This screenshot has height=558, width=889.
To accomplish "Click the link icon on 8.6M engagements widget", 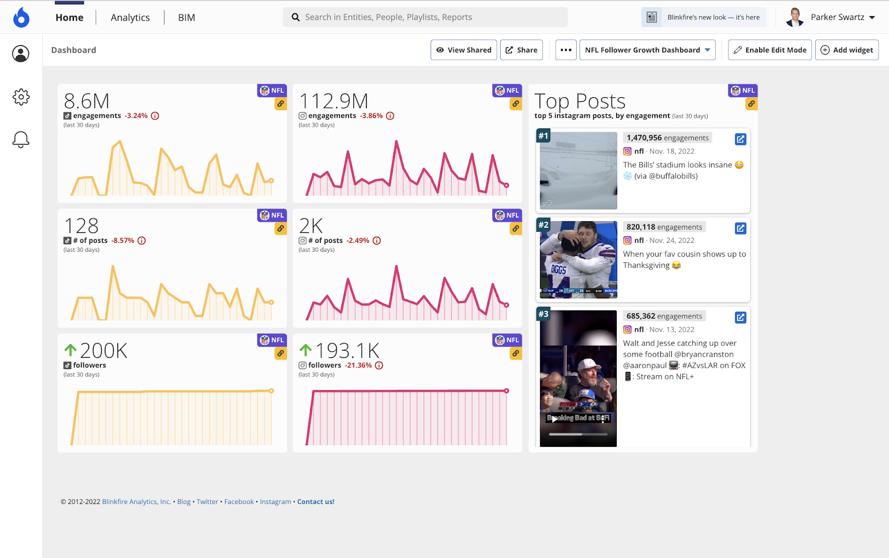I will 281,103.
